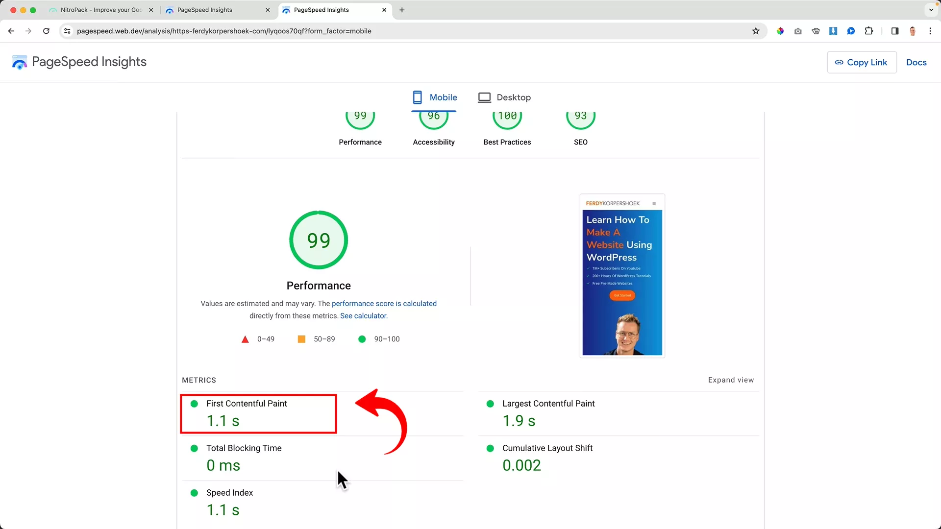Open 'performance score is calculated' link

tap(384, 304)
